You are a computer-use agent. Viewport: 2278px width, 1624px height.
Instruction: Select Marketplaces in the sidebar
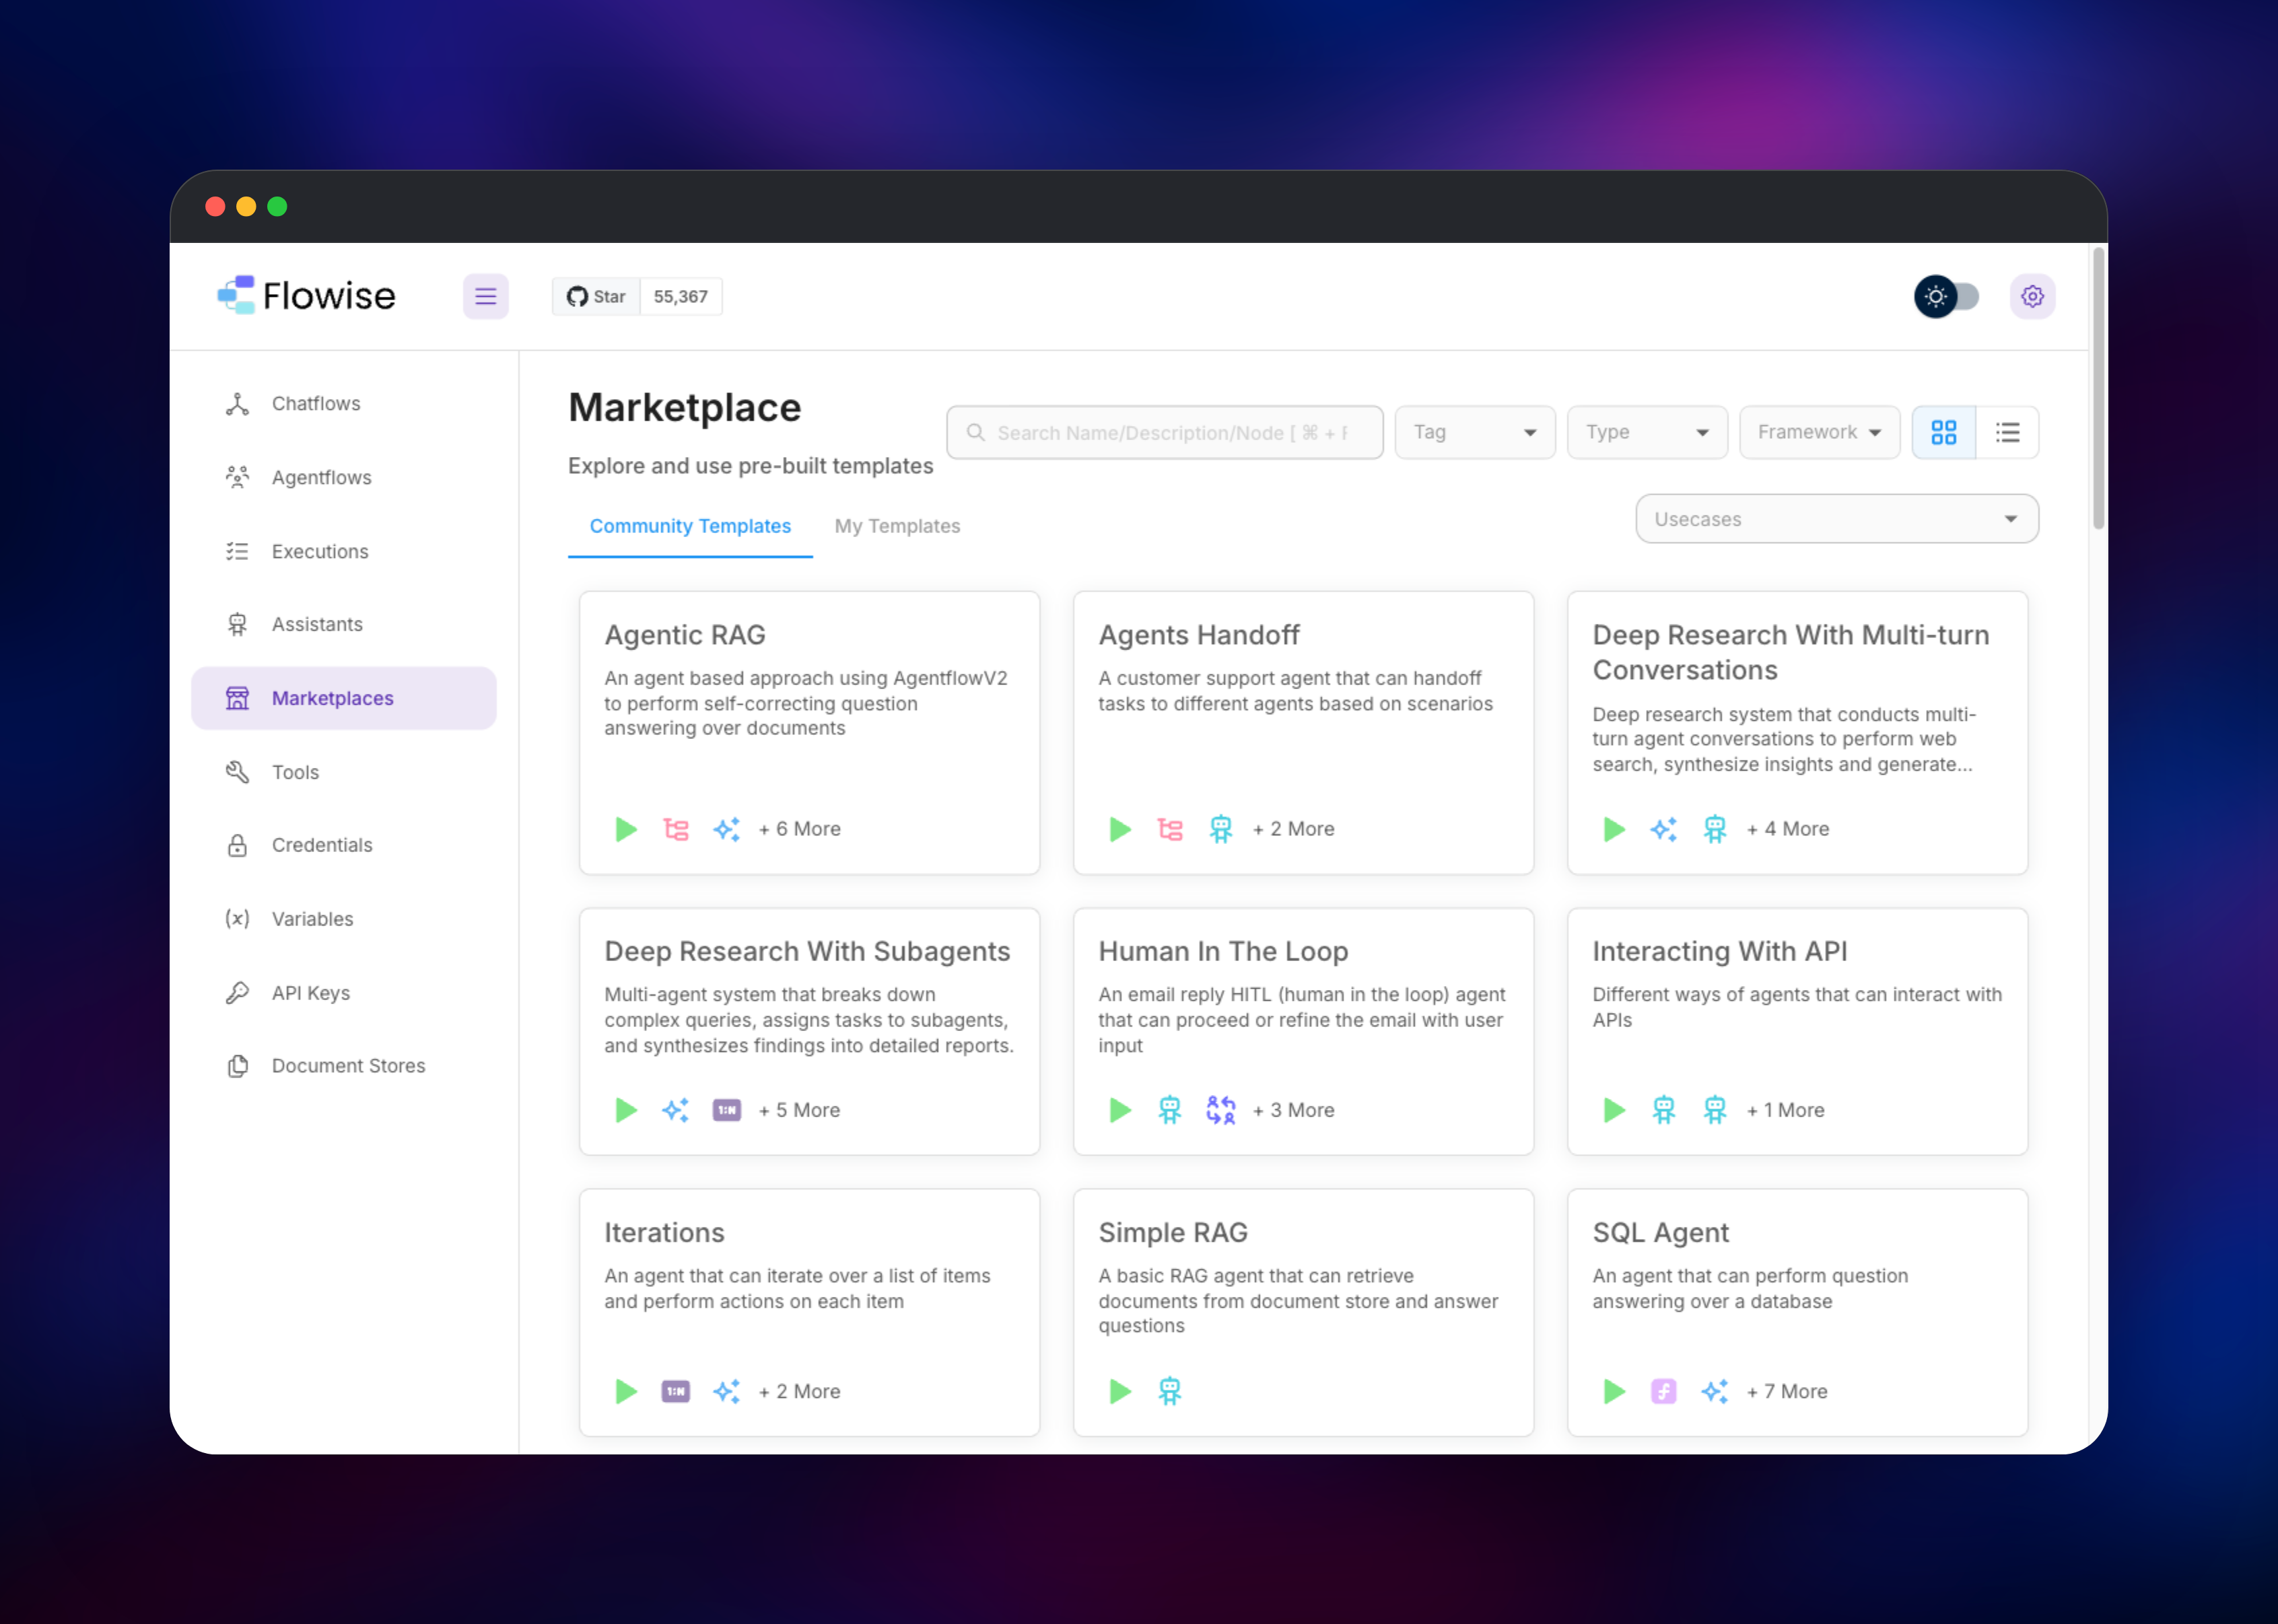343,698
